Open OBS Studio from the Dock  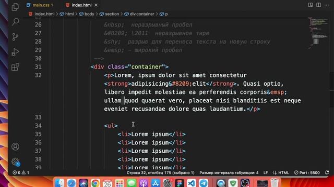pos(245,183)
